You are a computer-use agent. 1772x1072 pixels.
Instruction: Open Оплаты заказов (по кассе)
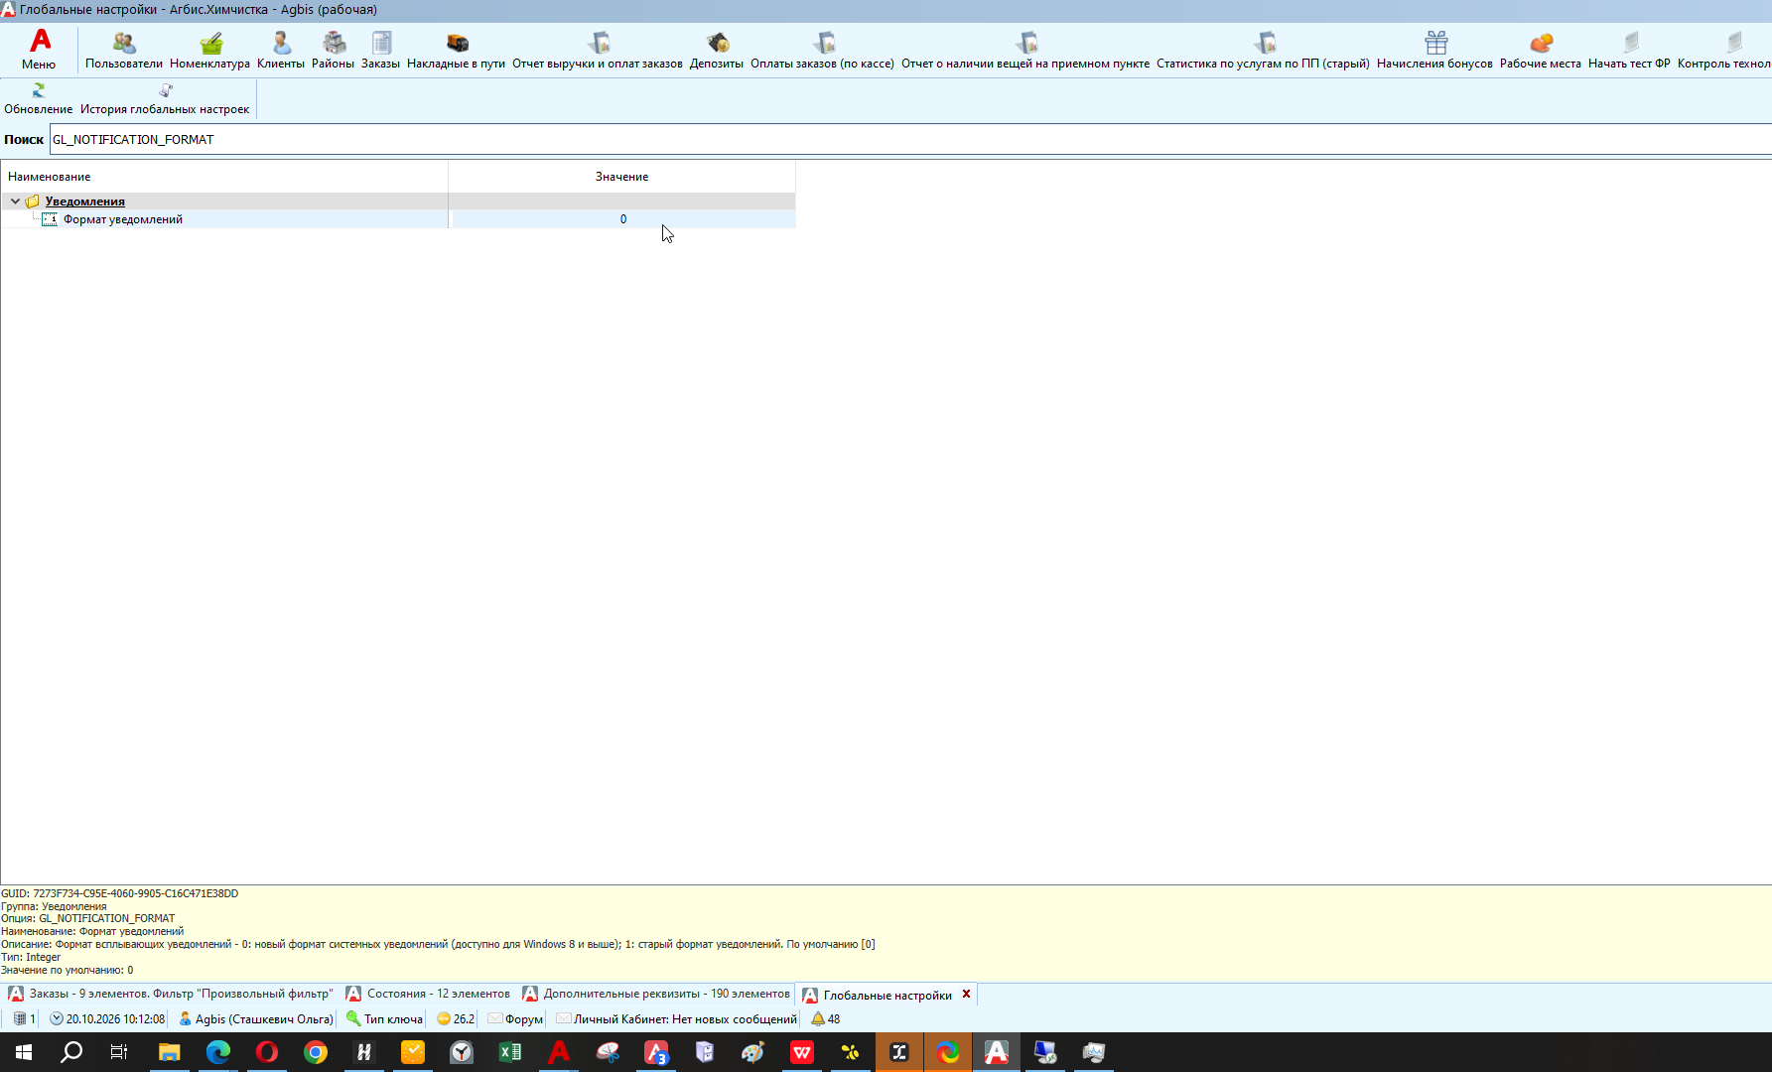pyautogui.click(x=822, y=49)
